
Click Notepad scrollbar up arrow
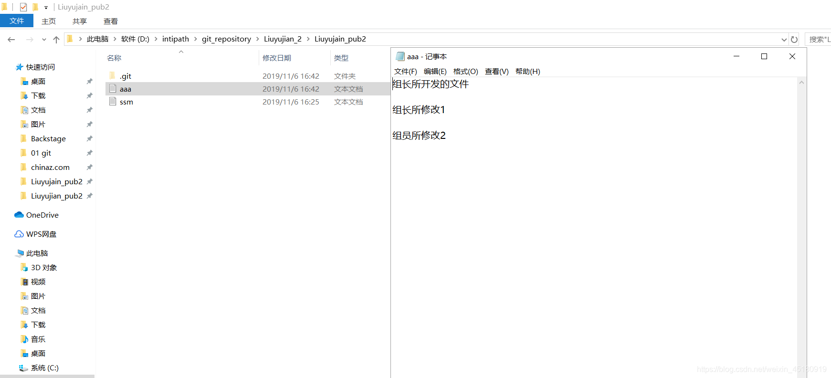pyautogui.click(x=802, y=83)
